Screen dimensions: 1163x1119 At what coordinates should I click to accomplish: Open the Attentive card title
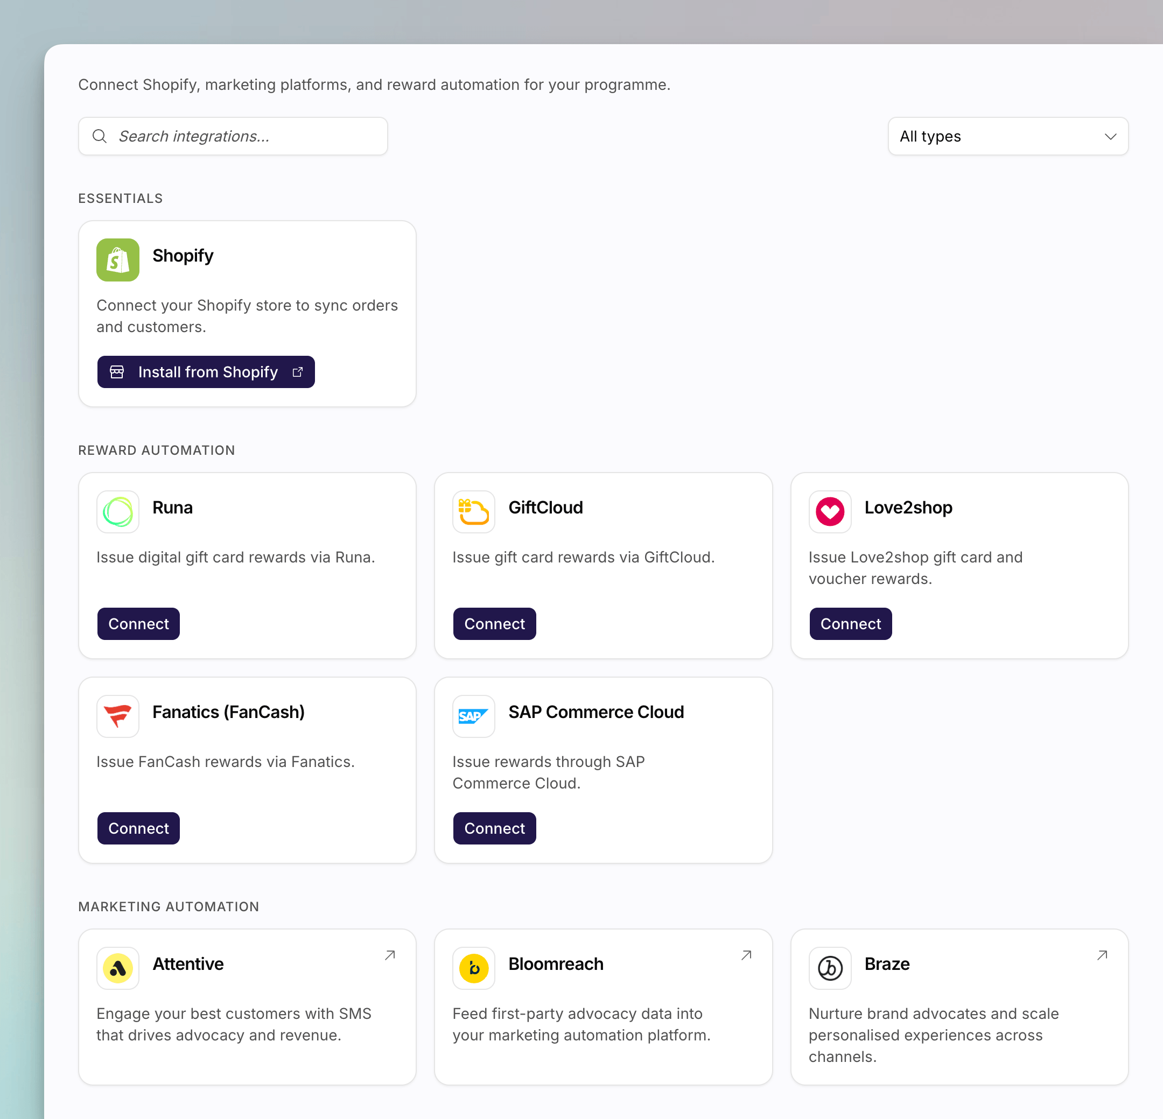coord(188,964)
